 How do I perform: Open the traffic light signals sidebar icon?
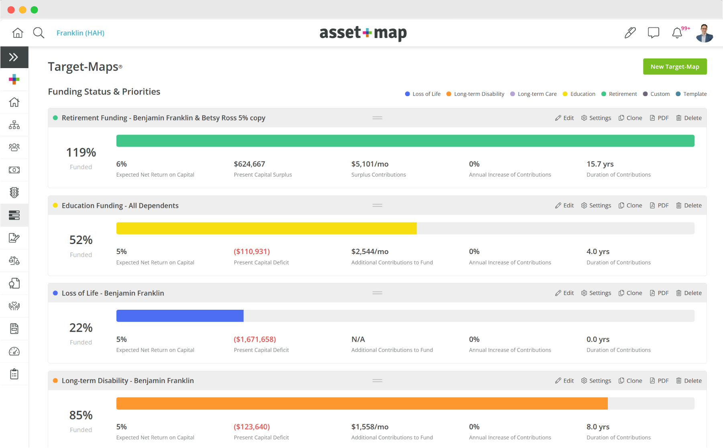[14, 193]
